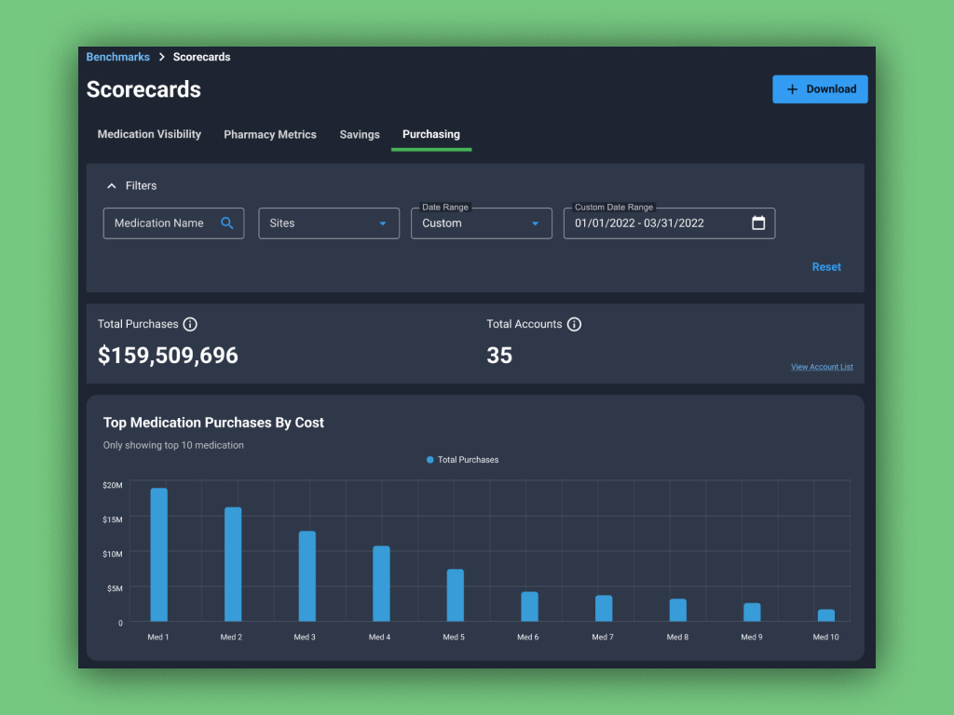Click the $20M axis label
Image resolution: width=954 pixels, height=715 pixels.
pyautogui.click(x=113, y=485)
